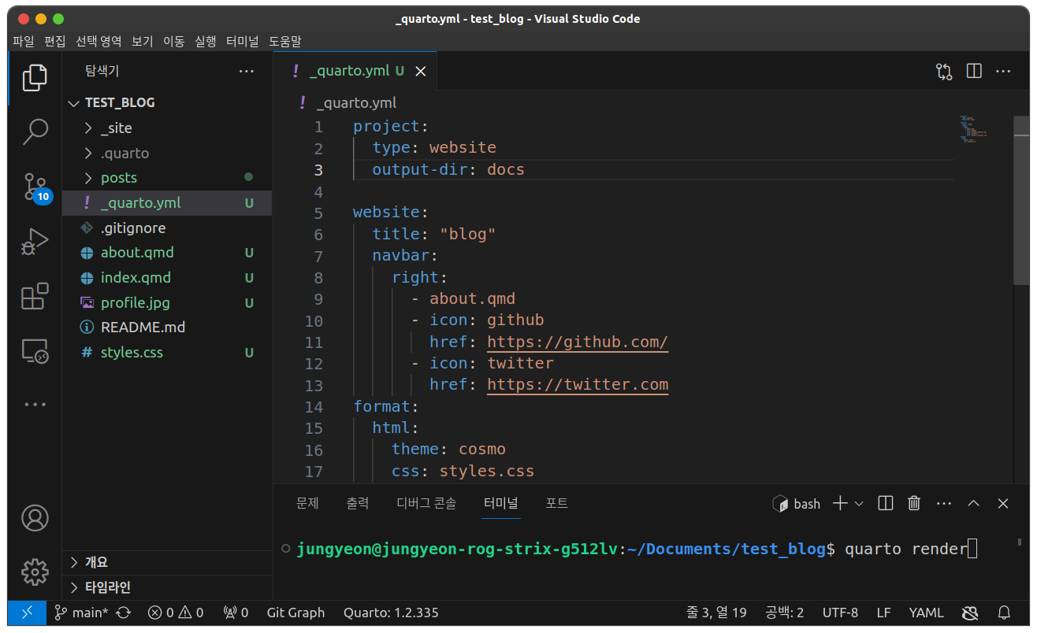This screenshot has width=1037, height=633.
Task: Switch to the 문제 panel tab
Action: (307, 503)
